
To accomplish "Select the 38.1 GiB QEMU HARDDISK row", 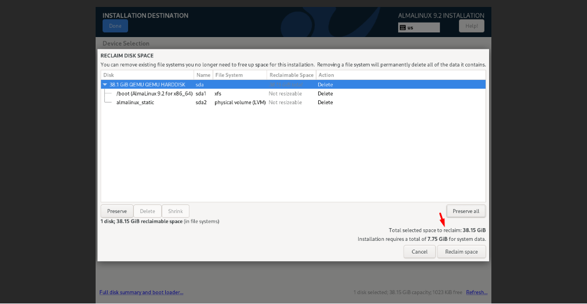I will pos(293,85).
